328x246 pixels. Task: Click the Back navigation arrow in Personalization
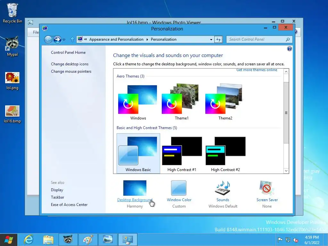(x=48, y=39)
